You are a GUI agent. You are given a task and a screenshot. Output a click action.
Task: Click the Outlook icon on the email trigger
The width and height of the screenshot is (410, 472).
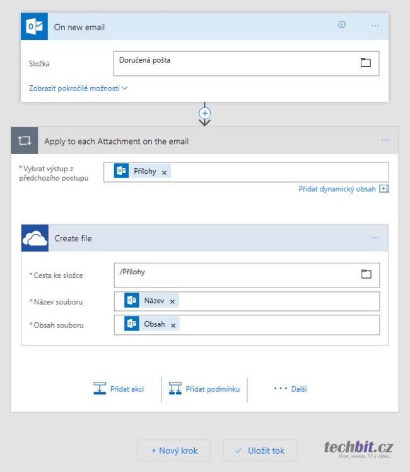34,27
